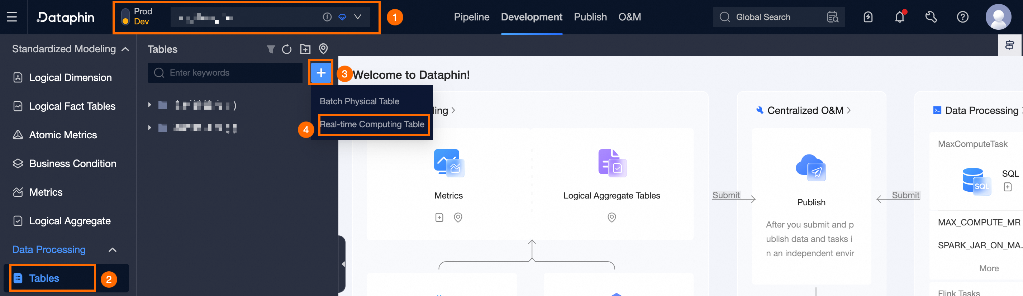Toggle the Prod/Dev environment switch
The image size is (1023, 296).
125,17
